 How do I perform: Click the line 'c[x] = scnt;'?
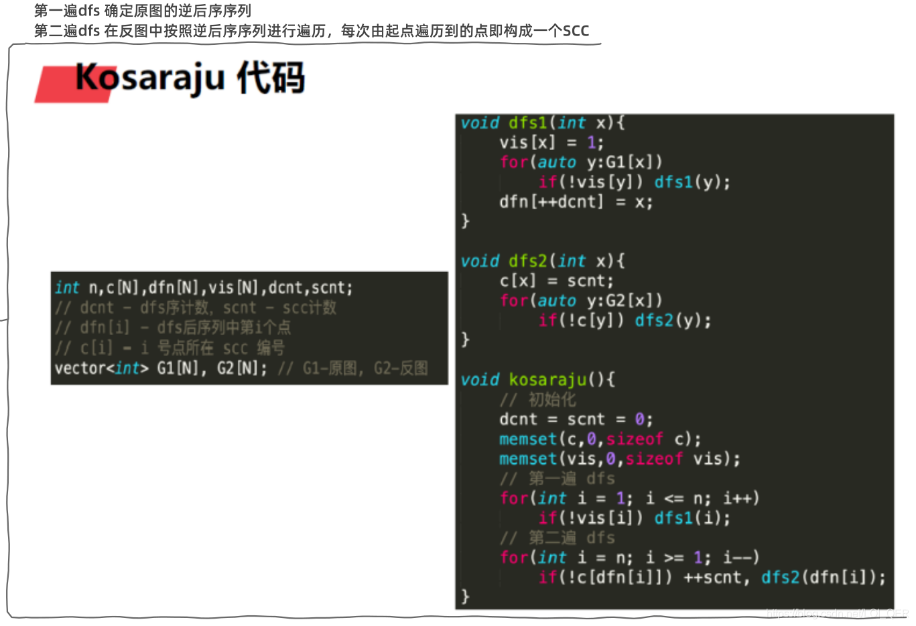coord(556,280)
